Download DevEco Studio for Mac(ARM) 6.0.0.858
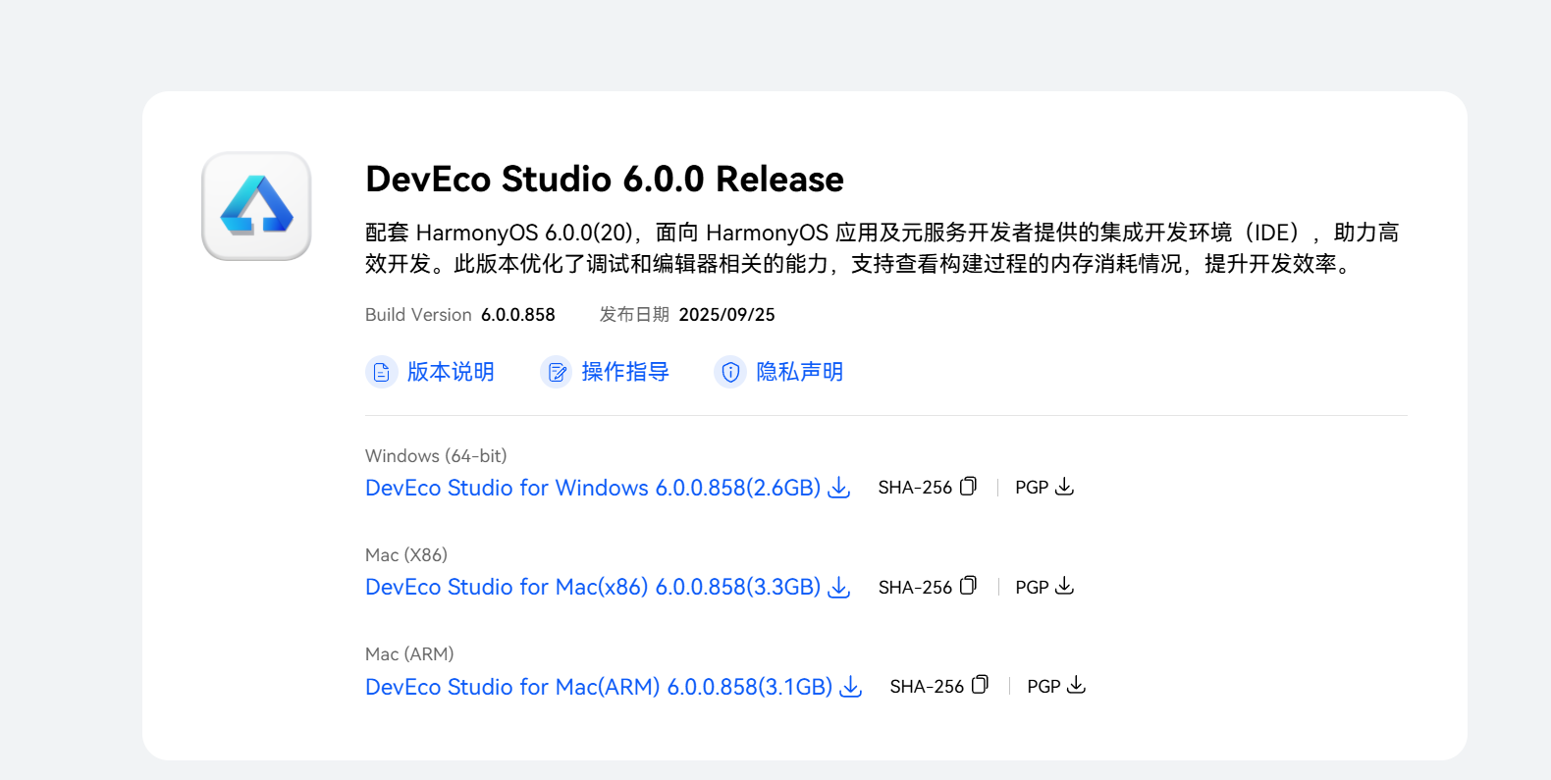 pos(598,687)
